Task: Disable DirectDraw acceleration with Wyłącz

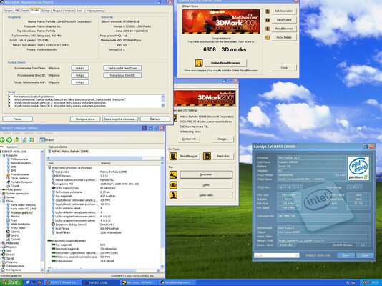Action: pyautogui.click(x=80, y=68)
